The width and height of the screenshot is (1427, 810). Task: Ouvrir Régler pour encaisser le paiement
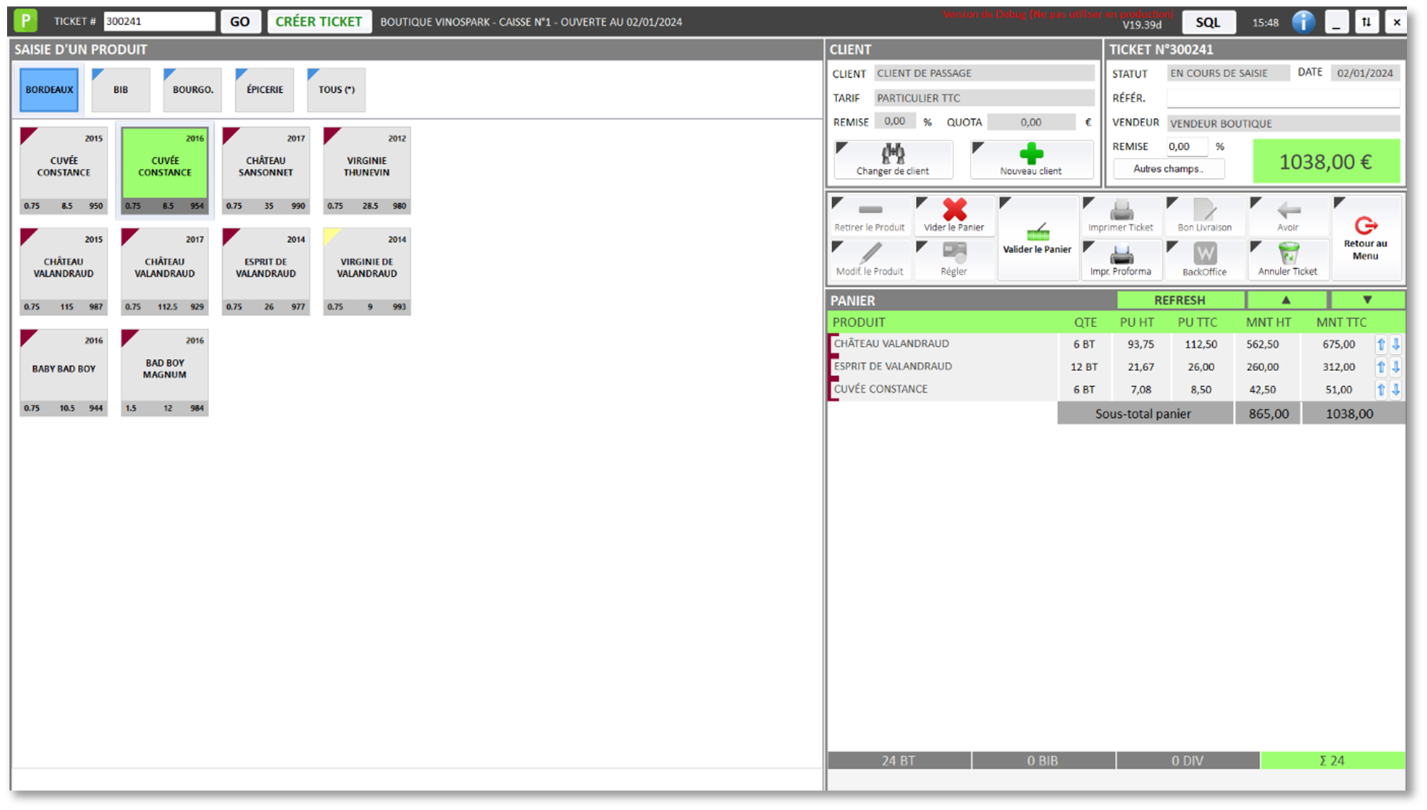coord(954,259)
